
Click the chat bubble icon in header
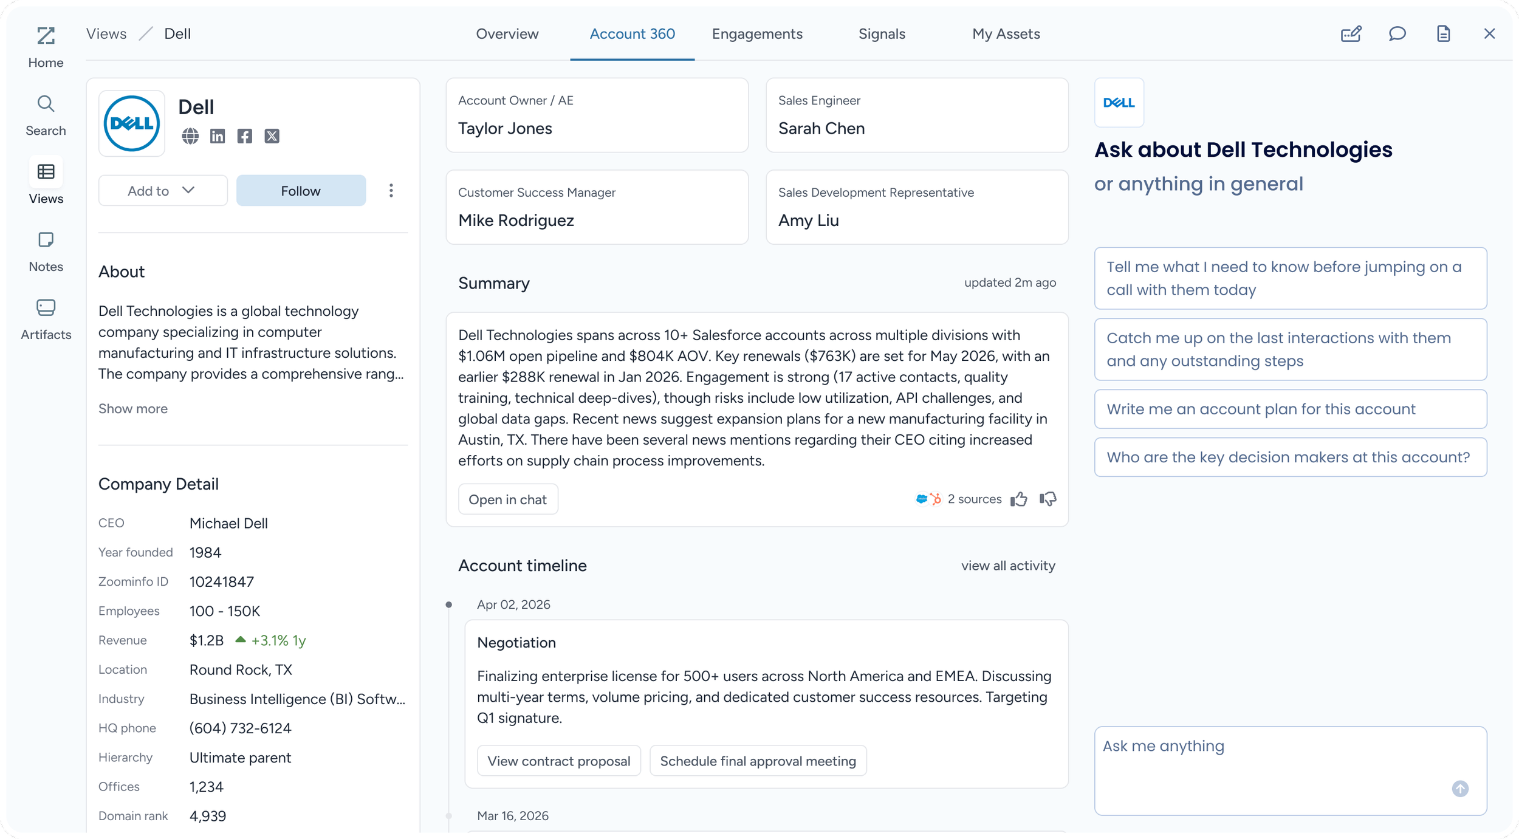point(1397,34)
